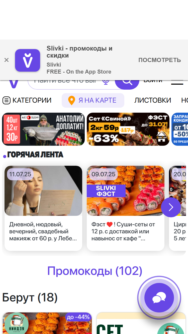Viewport: 188px width, 334px height.
Task: Click the Промокоды (102) heading link
Action: click(x=95, y=271)
